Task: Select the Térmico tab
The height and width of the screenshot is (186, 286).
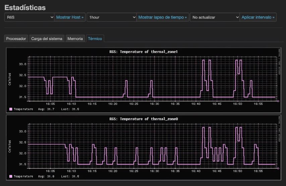Action: pyautogui.click(x=95, y=39)
